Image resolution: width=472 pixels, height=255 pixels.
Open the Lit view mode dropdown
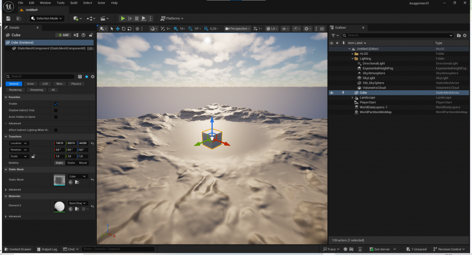coord(272,29)
